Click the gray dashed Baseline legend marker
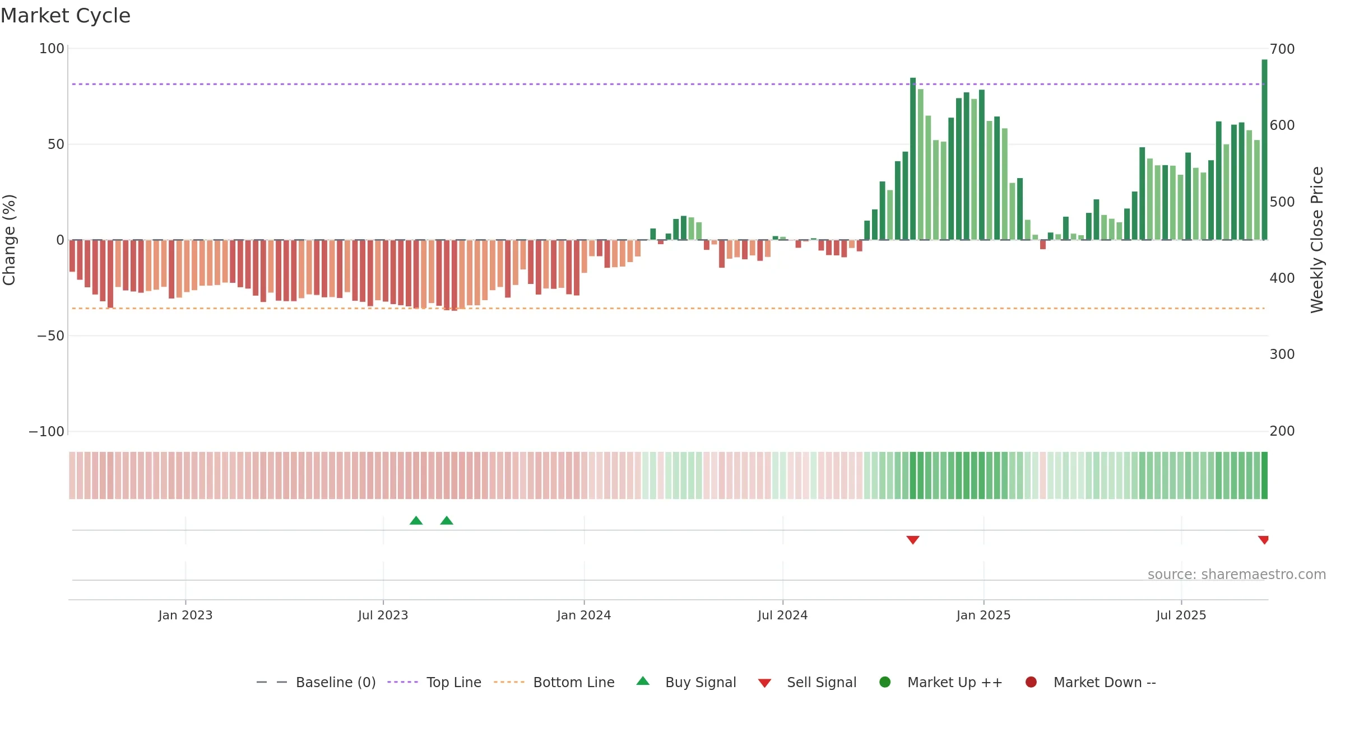 (x=271, y=682)
